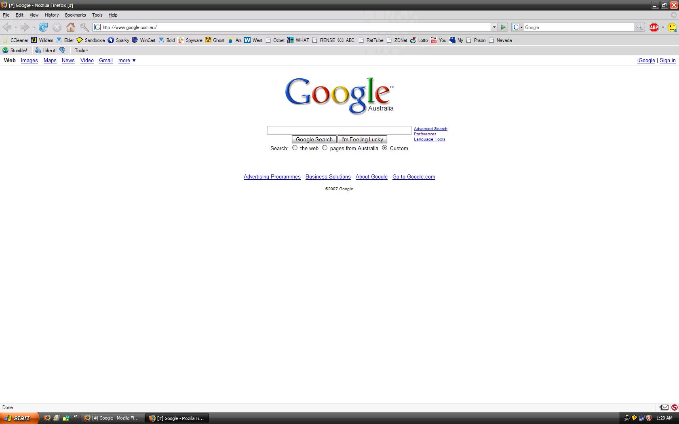Open the WinCert bookmark

click(x=143, y=40)
